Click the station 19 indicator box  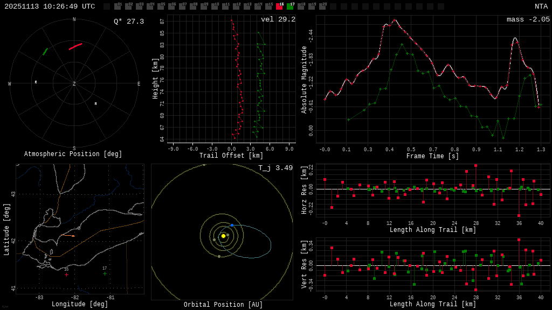[312, 6]
